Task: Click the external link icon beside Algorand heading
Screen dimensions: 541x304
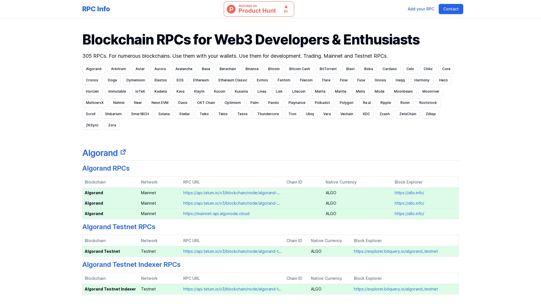Action: [x=123, y=152]
